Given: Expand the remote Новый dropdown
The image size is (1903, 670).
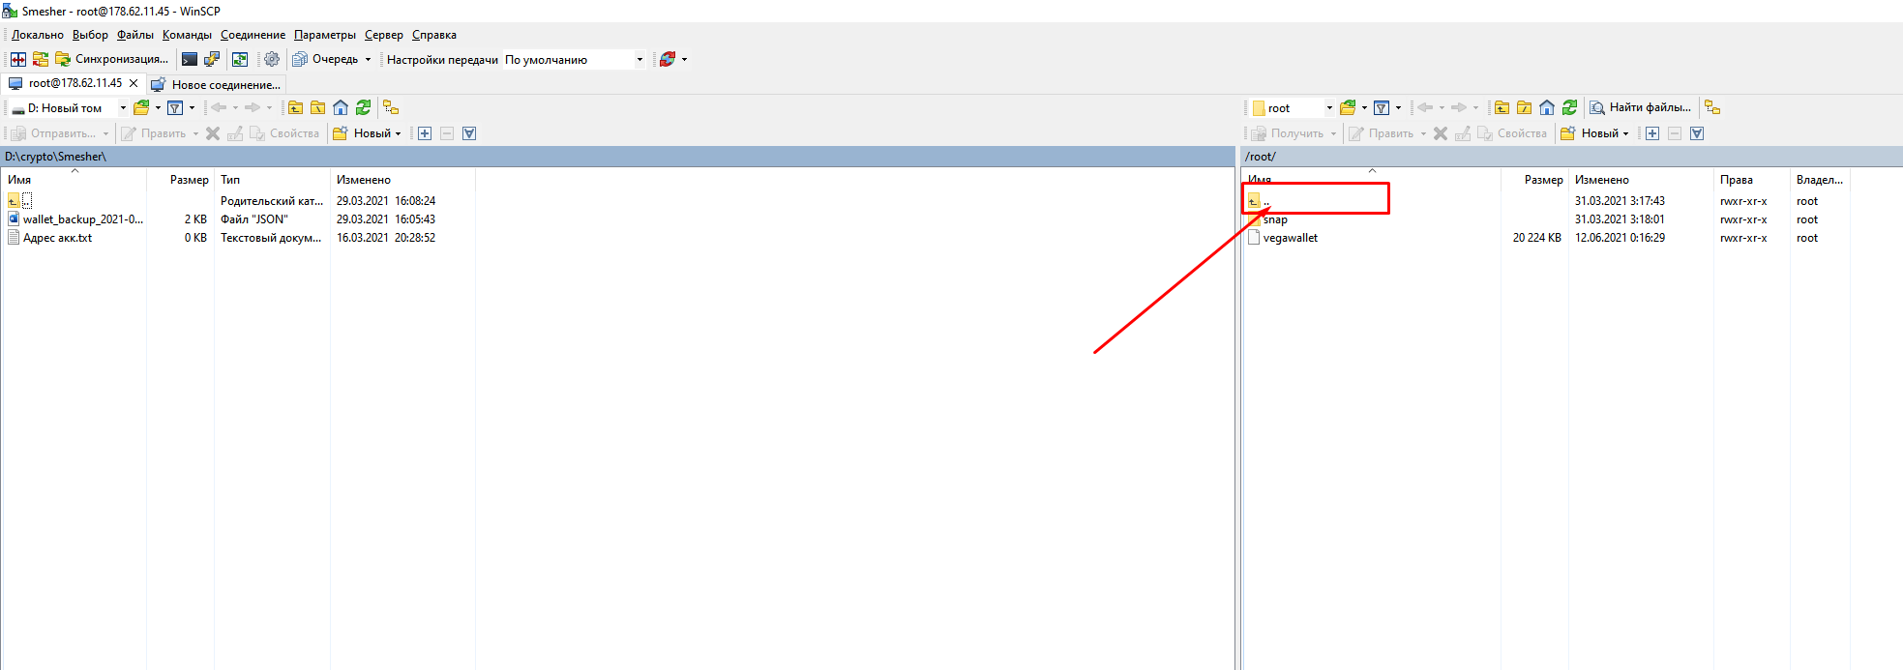Looking at the screenshot, I should click(1625, 133).
